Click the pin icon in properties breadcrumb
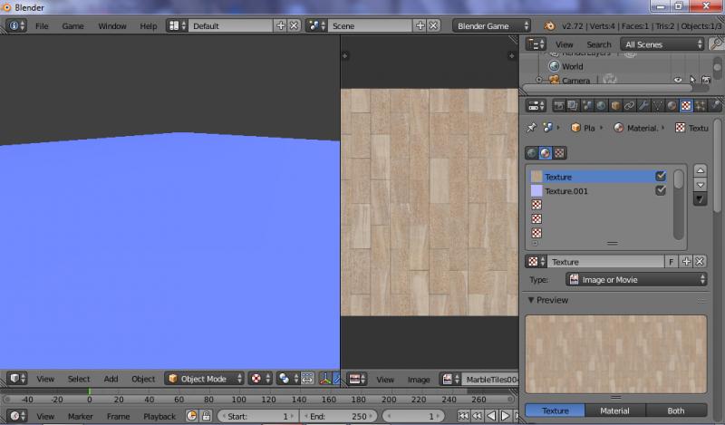 click(x=532, y=128)
